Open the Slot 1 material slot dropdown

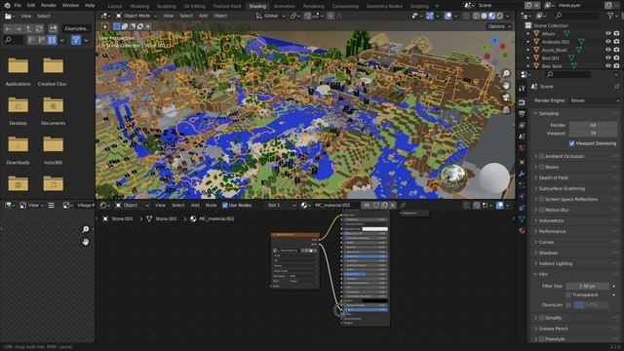[281, 206]
